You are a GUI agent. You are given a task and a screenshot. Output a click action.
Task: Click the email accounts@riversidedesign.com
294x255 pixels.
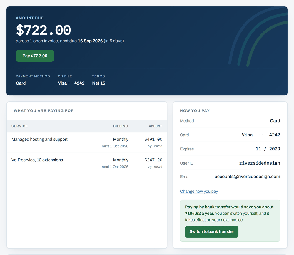coord(247,177)
